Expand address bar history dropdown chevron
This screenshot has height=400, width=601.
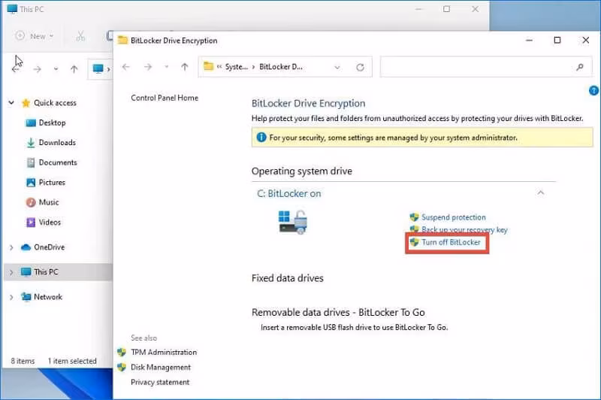tap(337, 68)
